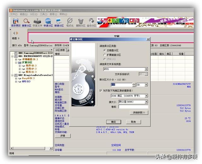This screenshot has width=202, height=164.
Task: Click the EFI (I) partition icon
Action: pyautogui.click(x=20, y=82)
